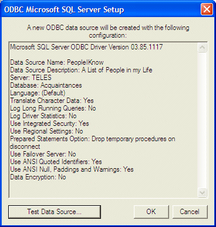Cancel the ODBC data source setup
The height and width of the screenshot is (227, 216).
click(190, 212)
